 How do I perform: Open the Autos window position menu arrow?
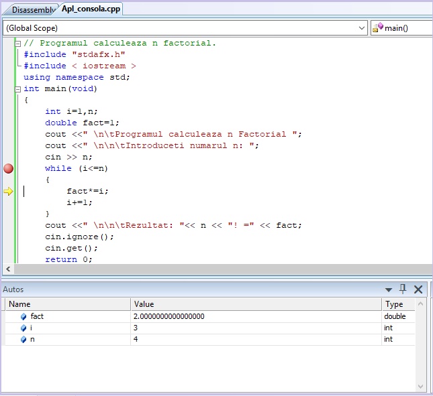coord(389,289)
